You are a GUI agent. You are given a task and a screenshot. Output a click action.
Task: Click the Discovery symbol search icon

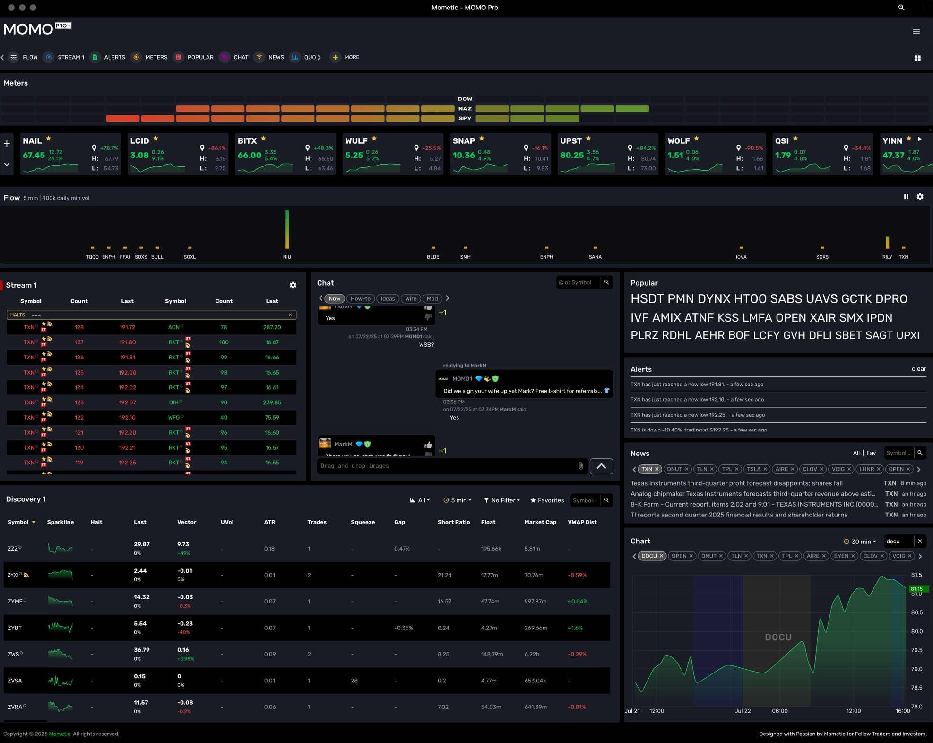pos(606,500)
